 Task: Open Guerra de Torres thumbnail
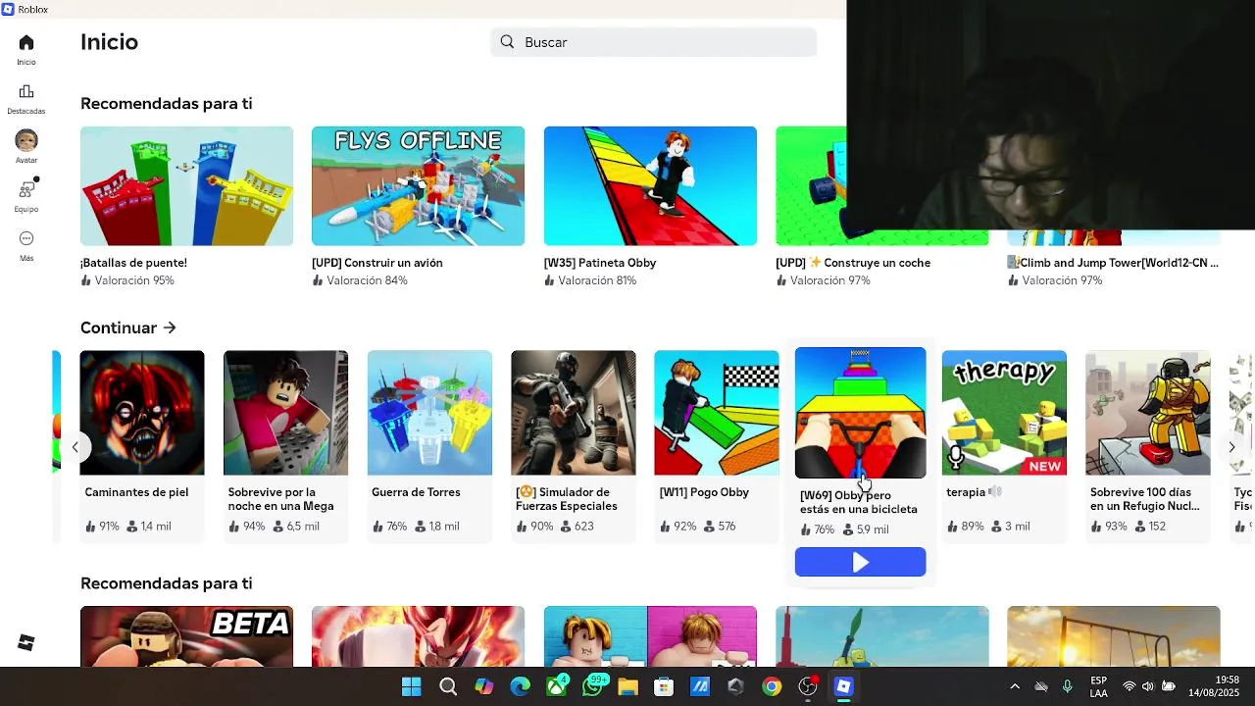[429, 413]
